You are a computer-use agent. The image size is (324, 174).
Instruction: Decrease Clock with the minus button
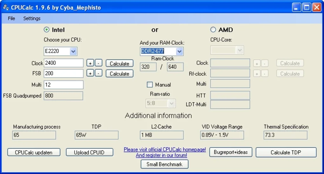tap(98, 63)
